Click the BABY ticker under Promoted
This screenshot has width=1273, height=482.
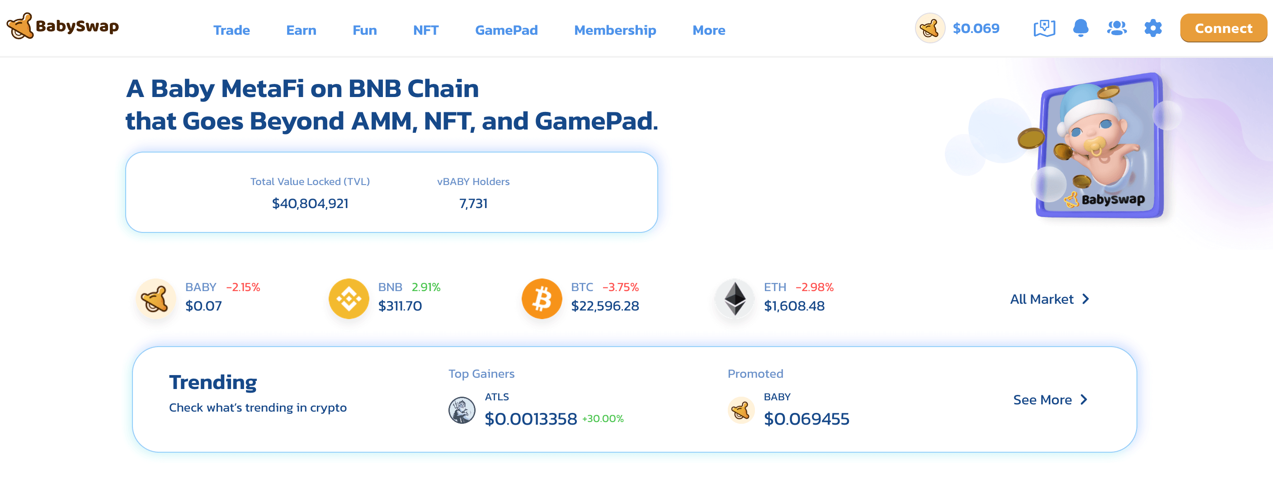coord(777,397)
